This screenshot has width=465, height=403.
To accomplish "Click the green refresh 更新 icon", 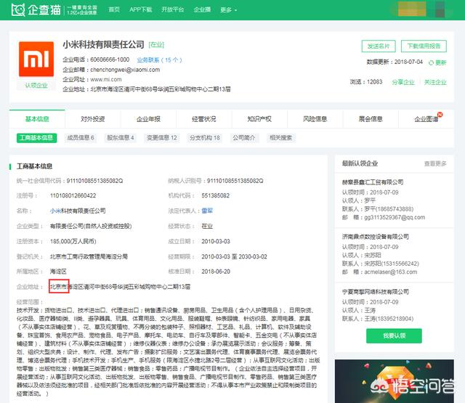I will pyautogui.click(x=431, y=62).
